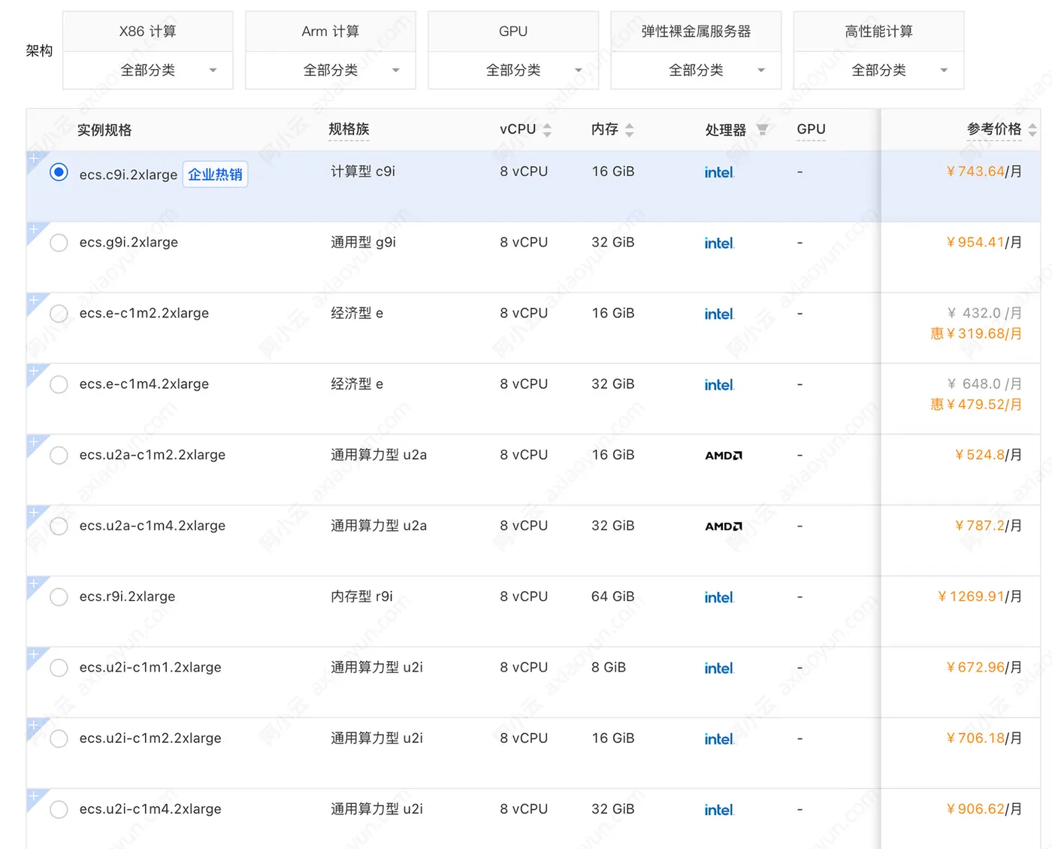This screenshot has width=1052, height=849.
Task: Choose the ecs.e-c1m4.2xlarge instance radio
Action: point(59,384)
